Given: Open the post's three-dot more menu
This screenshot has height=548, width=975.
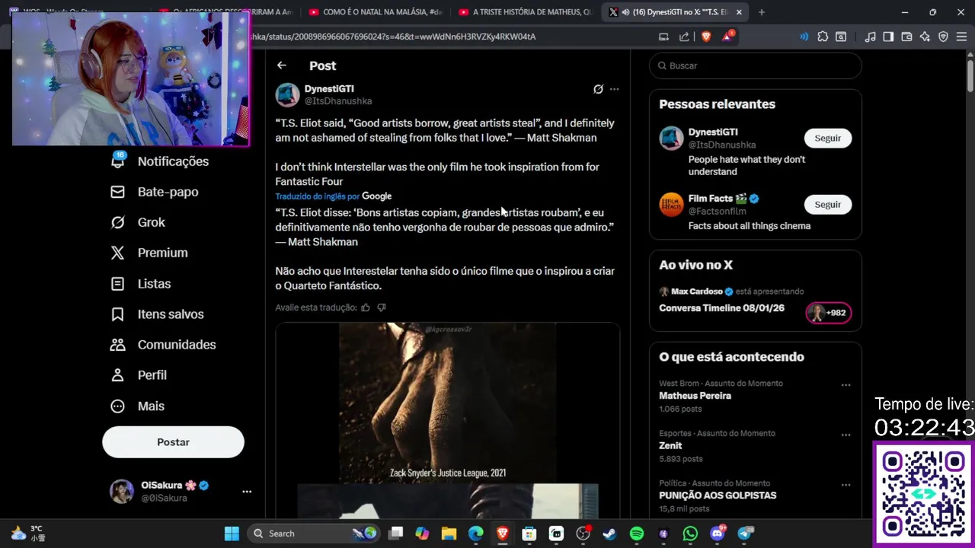Looking at the screenshot, I should point(615,89).
